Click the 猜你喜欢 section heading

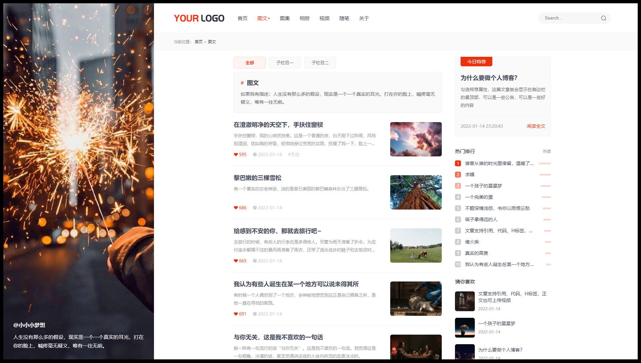tap(465, 282)
